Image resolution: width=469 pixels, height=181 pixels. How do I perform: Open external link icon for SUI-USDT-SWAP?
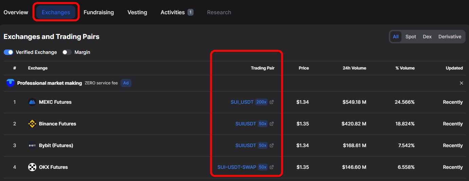coord(272,167)
